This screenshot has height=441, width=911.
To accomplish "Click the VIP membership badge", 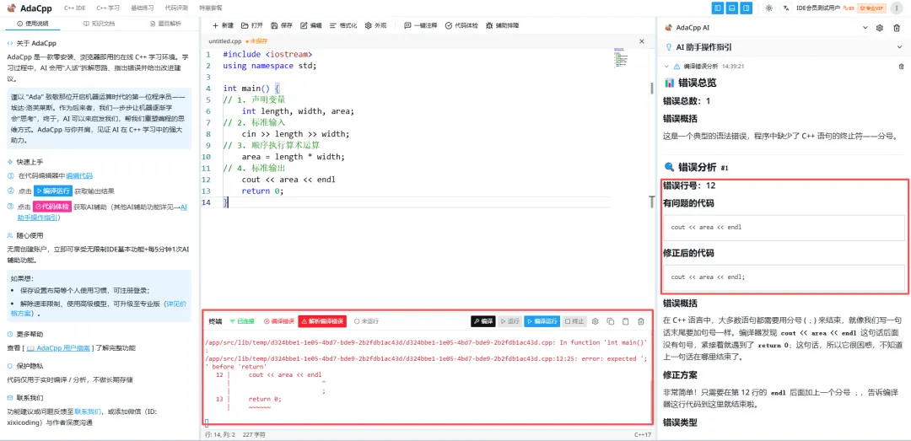I will pyautogui.click(x=870, y=8).
